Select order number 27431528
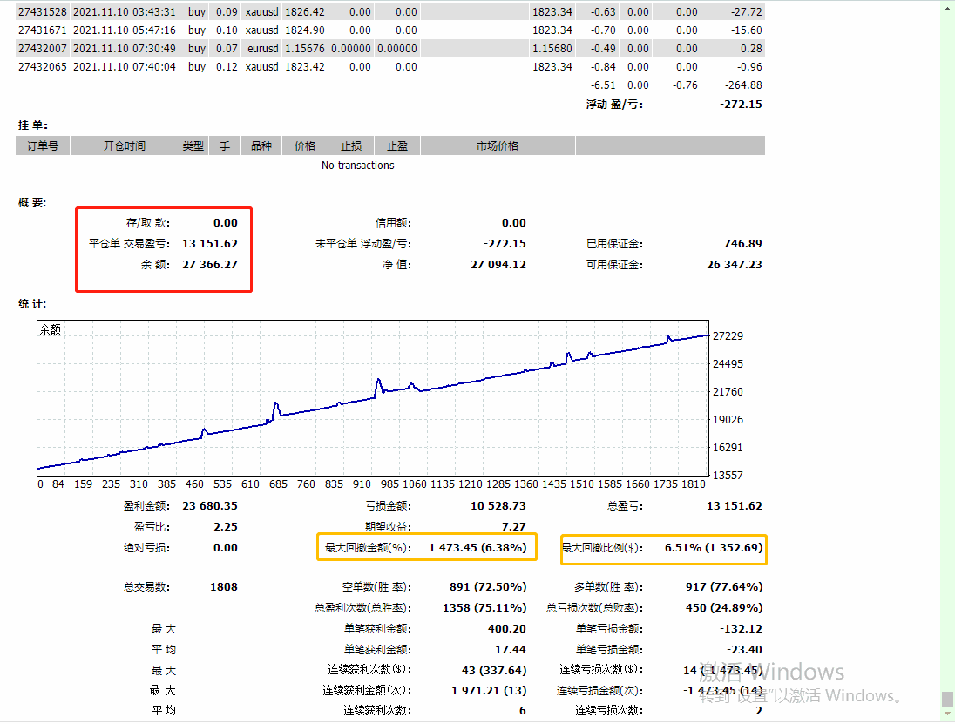This screenshot has height=724, width=955. pyautogui.click(x=44, y=12)
